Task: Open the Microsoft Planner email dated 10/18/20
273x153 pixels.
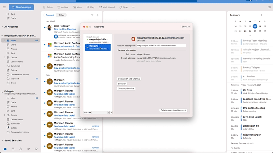Action: (x=72, y=126)
